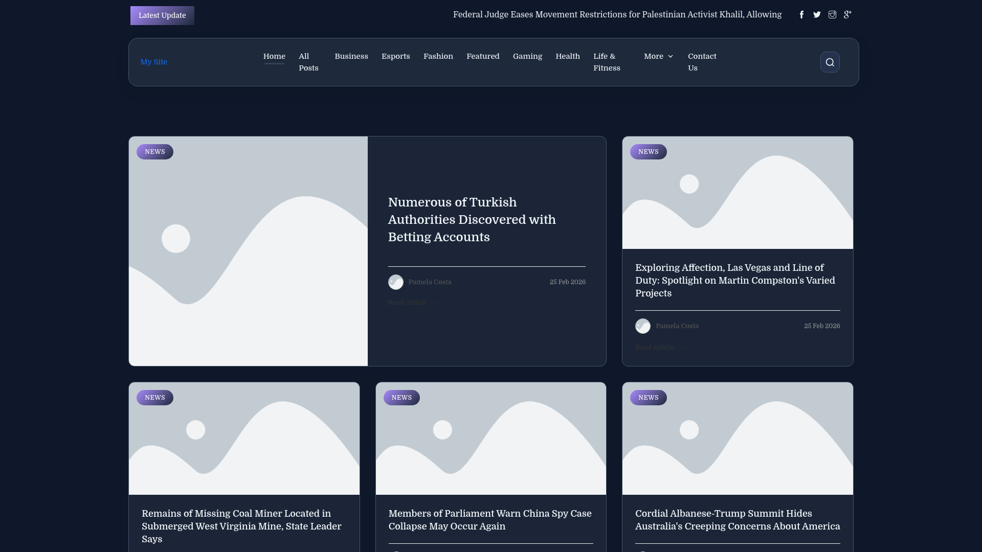
Task: Click NEWS tag on Martin Compston card
Action: [x=649, y=152]
